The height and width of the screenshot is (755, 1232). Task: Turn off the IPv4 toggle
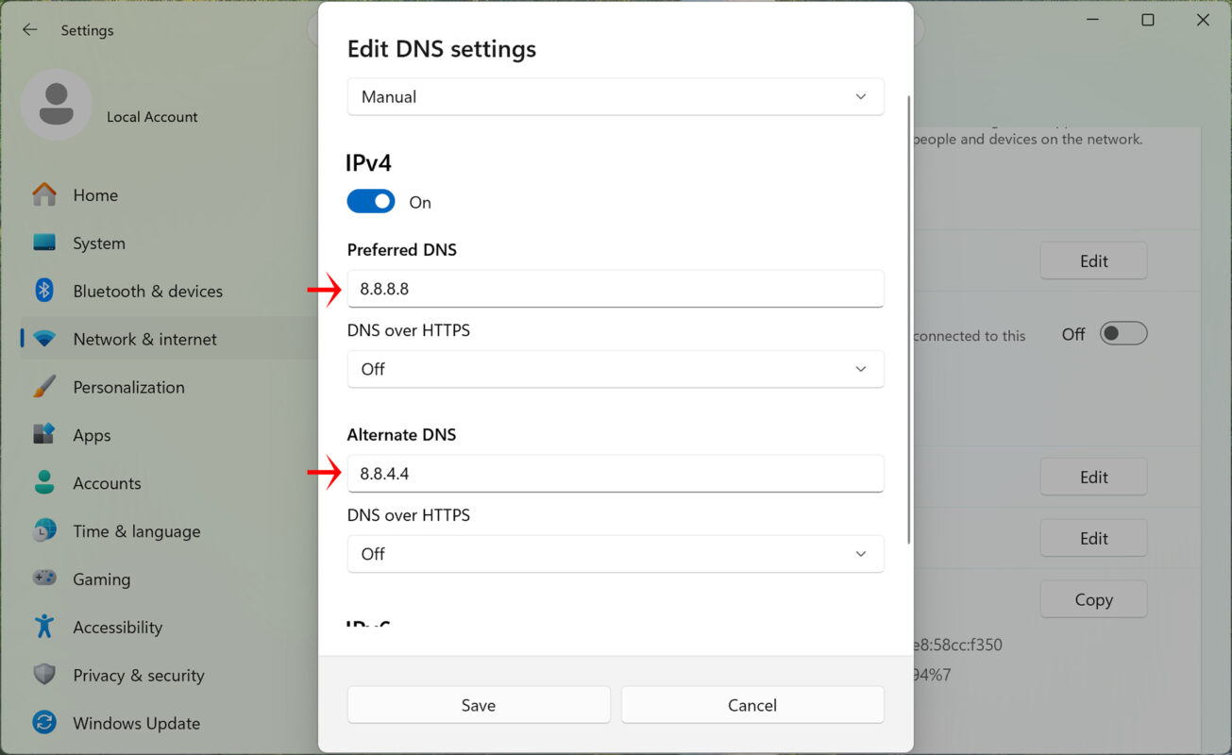pyautogui.click(x=371, y=202)
